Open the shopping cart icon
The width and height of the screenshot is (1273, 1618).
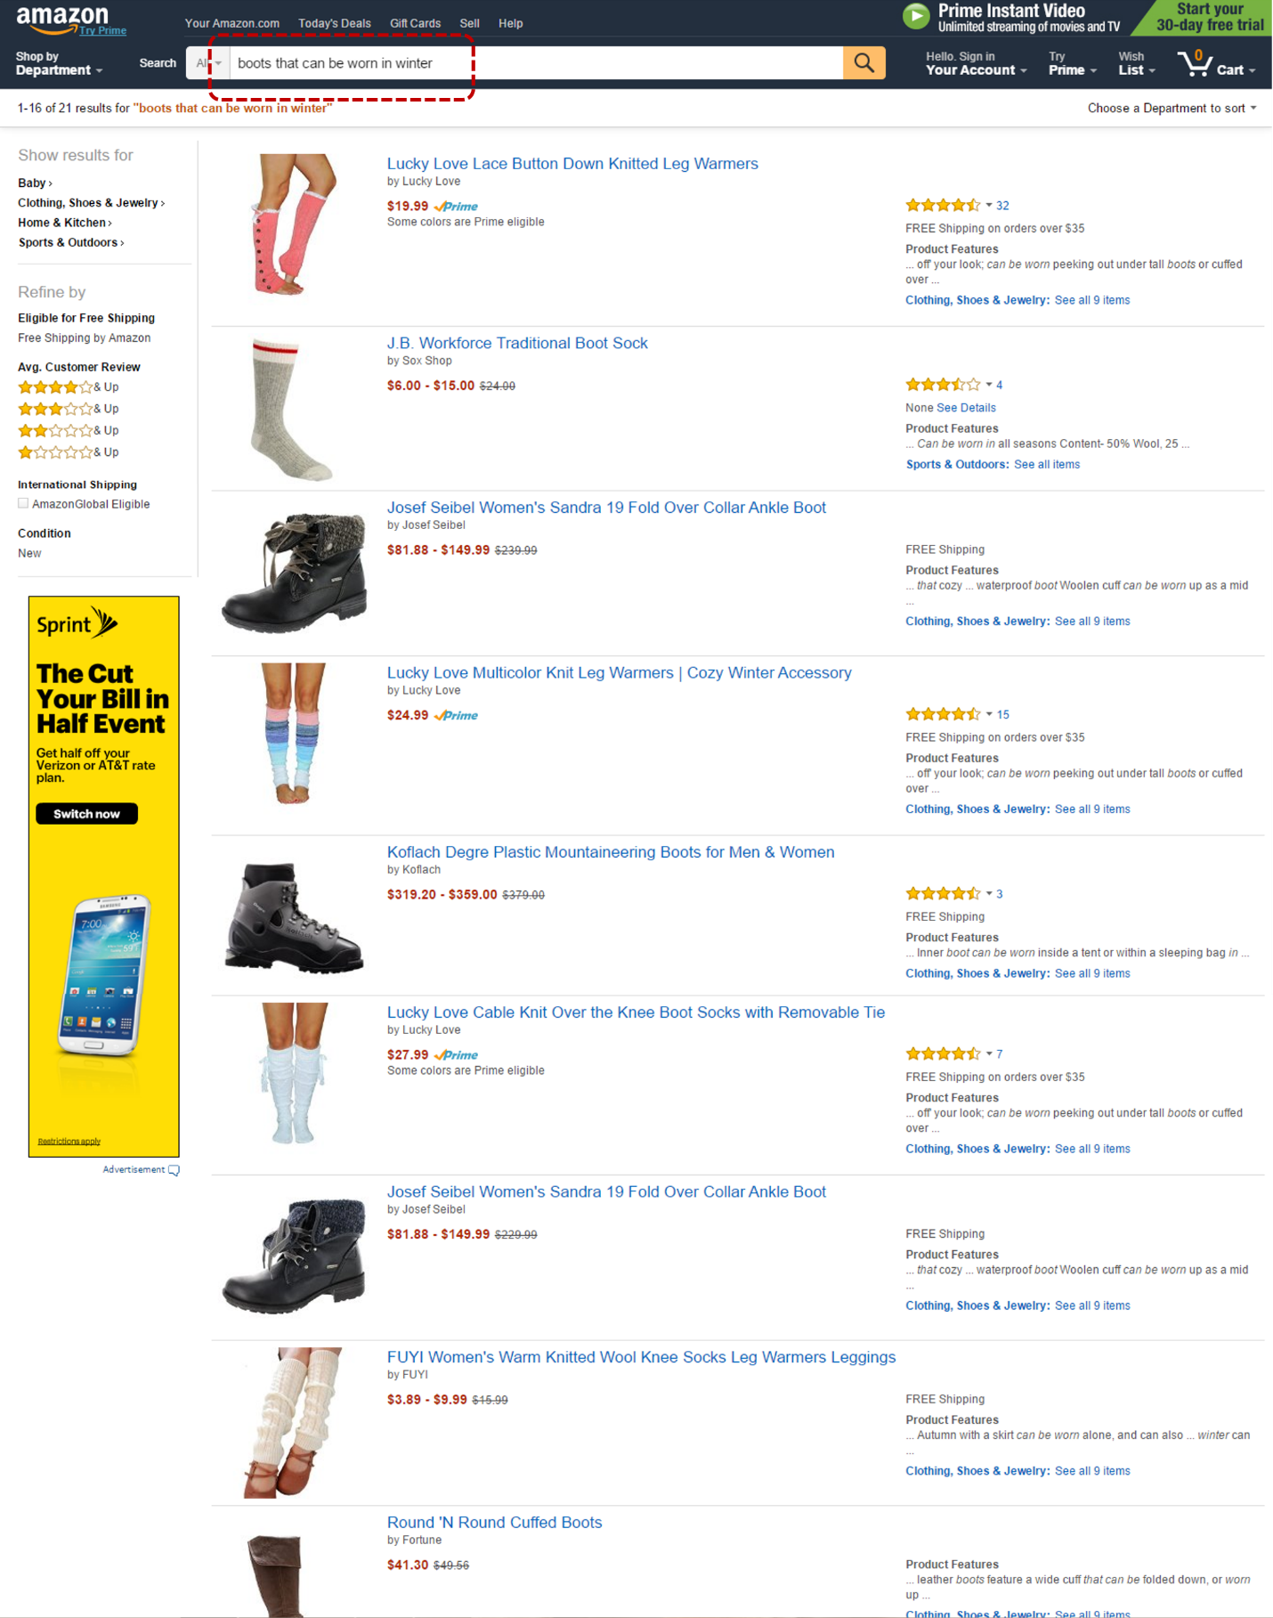click(1195, 64)
